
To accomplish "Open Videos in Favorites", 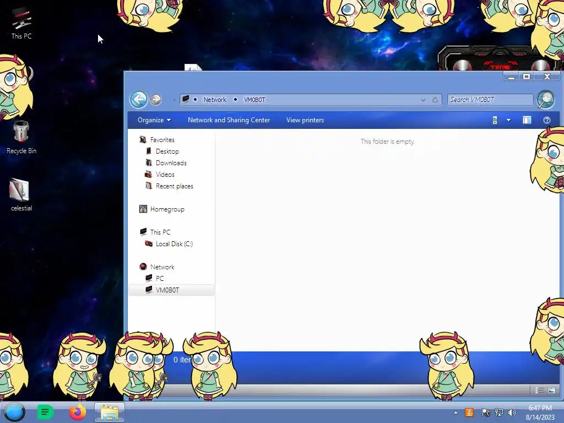I will click(165, 175).
